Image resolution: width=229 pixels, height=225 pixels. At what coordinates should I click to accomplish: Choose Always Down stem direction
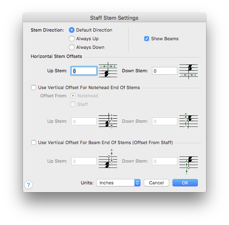click(x=72, y=47)
